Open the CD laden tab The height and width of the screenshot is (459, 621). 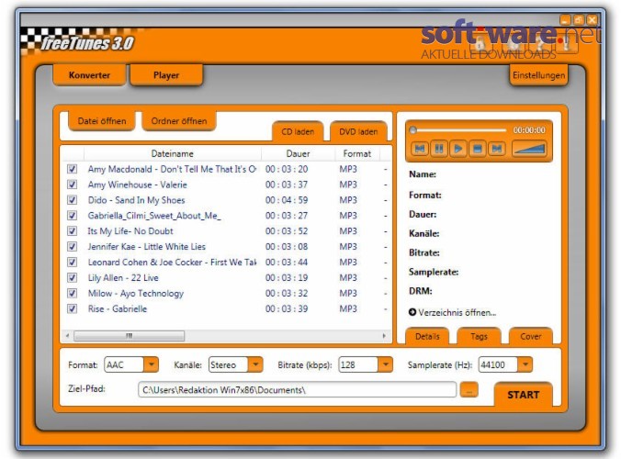pyautogui.click(x=298, y=131)
